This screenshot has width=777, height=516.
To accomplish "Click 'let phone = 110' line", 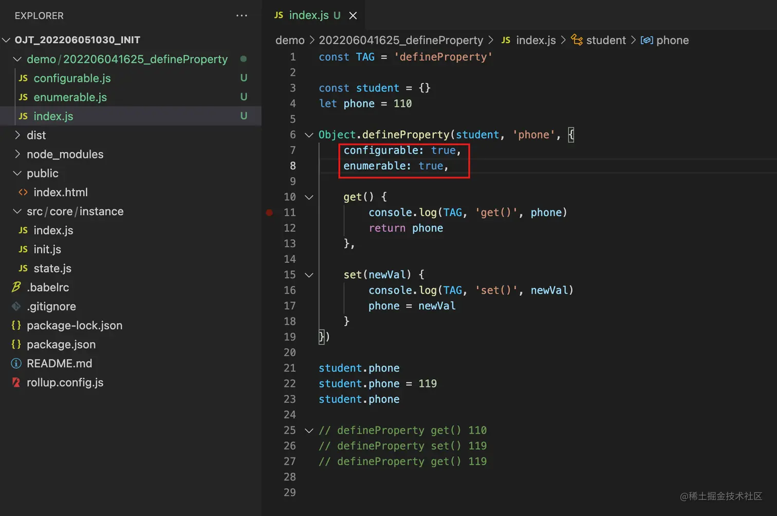I will click(365, 103).
